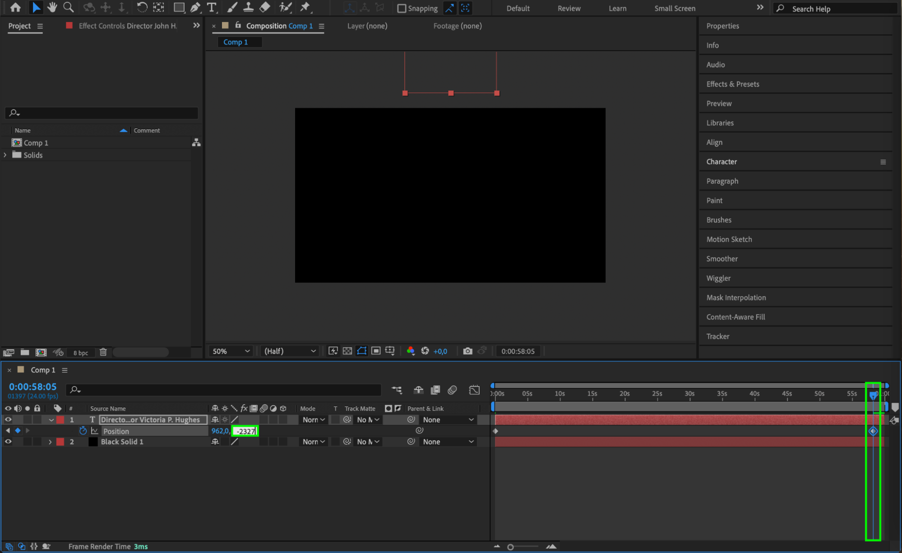Open the Align panel
The image size is (902, 553).
tap(714, 142)
